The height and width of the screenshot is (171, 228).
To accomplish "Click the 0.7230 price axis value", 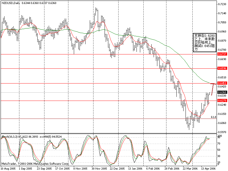I will coord(222,4).
